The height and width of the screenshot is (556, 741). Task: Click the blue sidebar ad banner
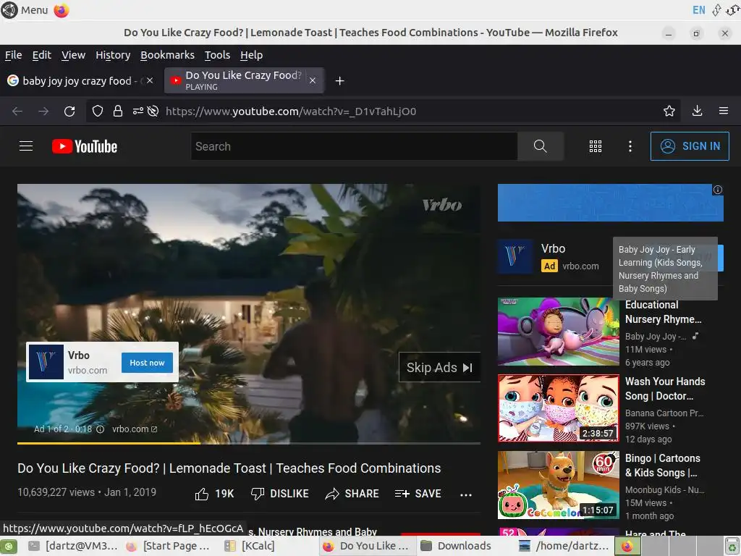click(610, 203)
